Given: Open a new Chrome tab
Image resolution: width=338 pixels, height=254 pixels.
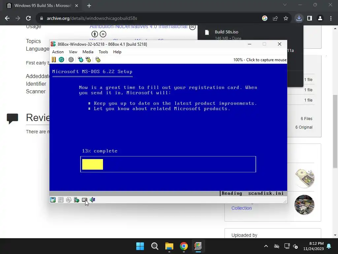Looking at the screenshot, I should pyautogui.click(x=89, y=6).
